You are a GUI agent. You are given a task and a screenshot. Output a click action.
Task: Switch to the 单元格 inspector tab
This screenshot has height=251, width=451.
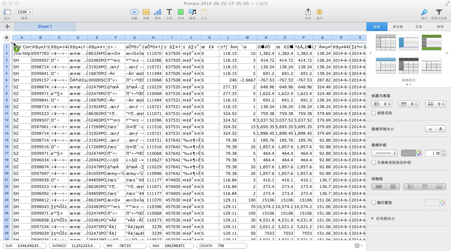[398, 27]
